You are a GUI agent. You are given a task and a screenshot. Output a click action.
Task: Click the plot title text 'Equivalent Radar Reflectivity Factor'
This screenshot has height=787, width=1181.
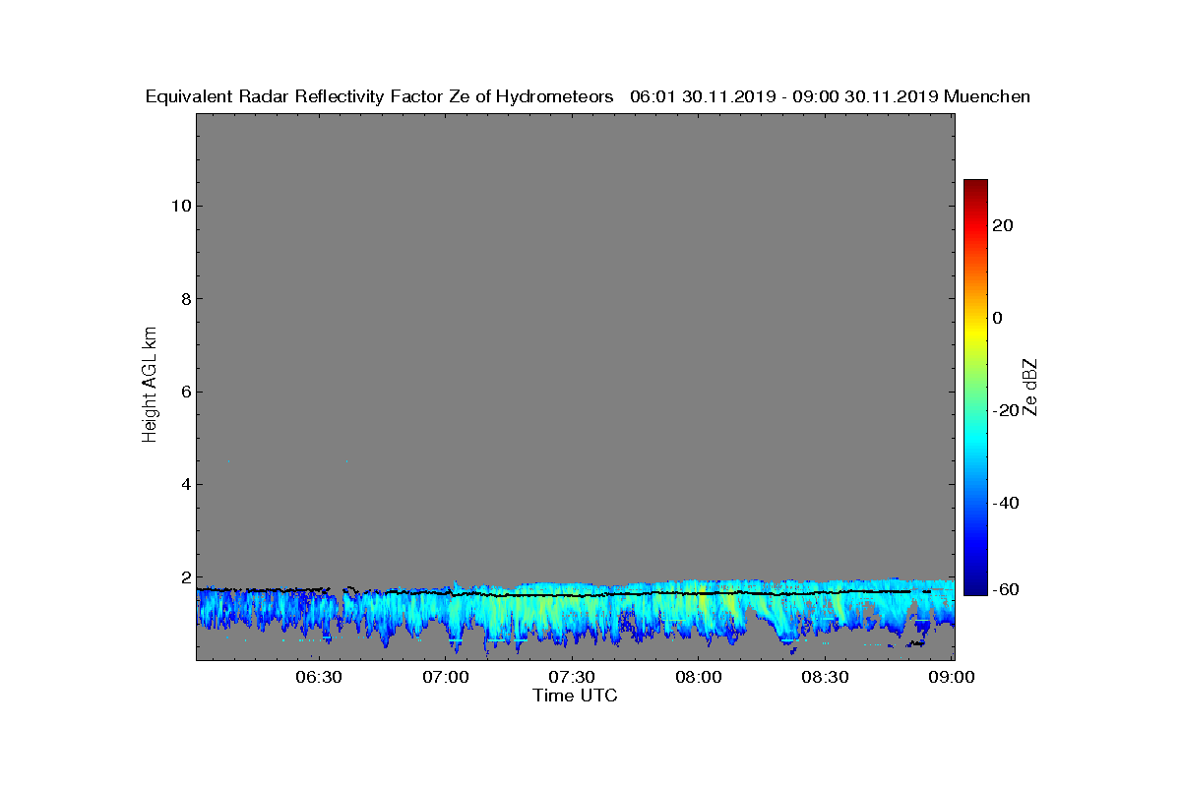point(295,96)
